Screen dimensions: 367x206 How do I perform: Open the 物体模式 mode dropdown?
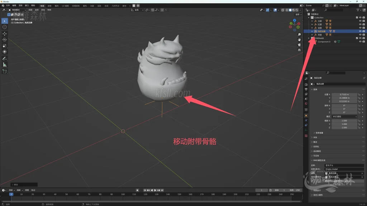(18, 10)
